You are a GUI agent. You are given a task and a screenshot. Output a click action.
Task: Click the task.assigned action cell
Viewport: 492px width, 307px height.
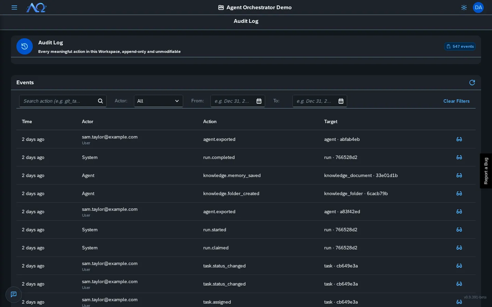tap(217, 302)
